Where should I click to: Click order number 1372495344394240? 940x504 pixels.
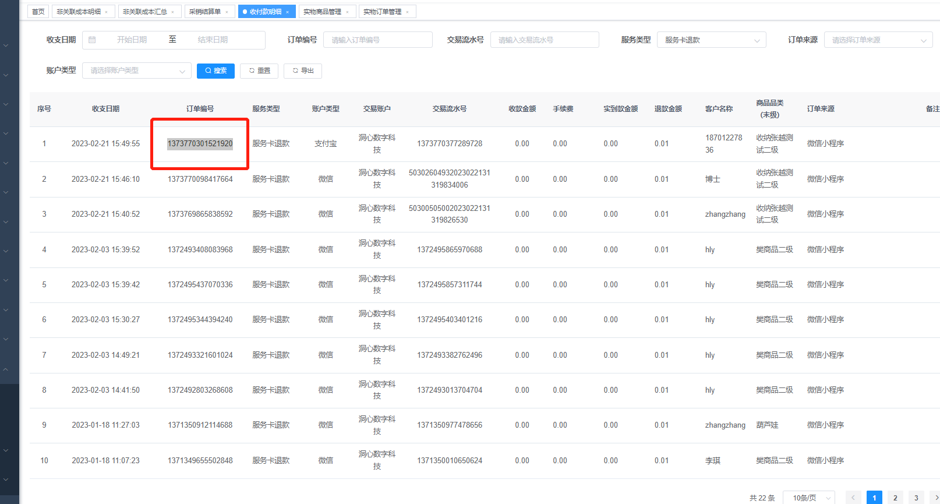click(x=200, y=320)
